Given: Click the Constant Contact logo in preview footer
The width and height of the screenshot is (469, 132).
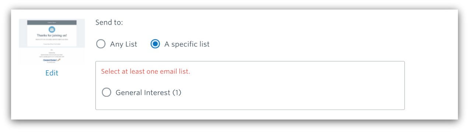Looking at the screenshot, I should [x=52, y=60].
